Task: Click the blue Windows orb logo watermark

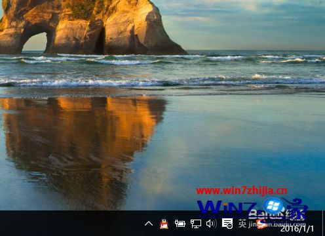Action: (273, 206)
